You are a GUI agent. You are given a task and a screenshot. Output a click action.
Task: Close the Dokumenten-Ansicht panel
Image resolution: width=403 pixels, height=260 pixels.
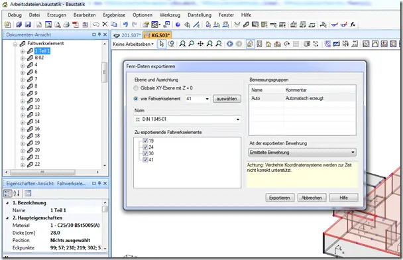[x=105, y=34]
